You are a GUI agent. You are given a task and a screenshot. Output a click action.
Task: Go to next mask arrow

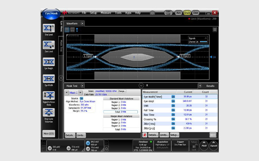[80, 92]
